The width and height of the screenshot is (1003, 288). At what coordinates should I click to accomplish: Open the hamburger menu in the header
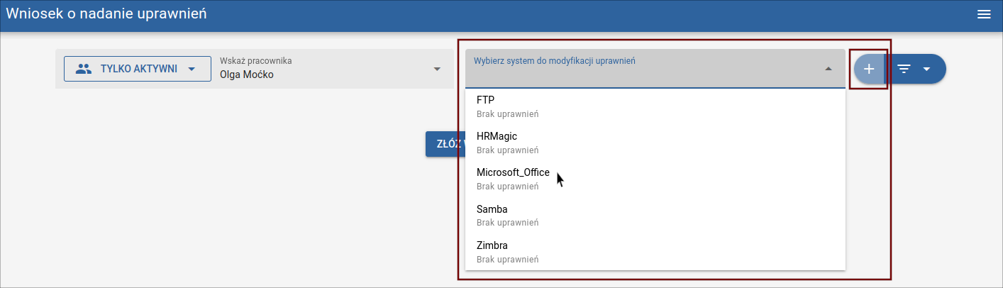coord(984,15)
